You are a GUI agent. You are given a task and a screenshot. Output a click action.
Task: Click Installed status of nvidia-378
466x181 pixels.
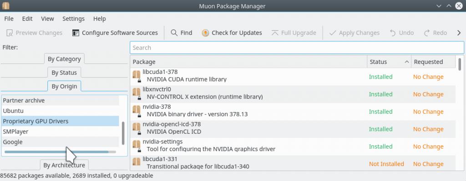click(381, 112)
